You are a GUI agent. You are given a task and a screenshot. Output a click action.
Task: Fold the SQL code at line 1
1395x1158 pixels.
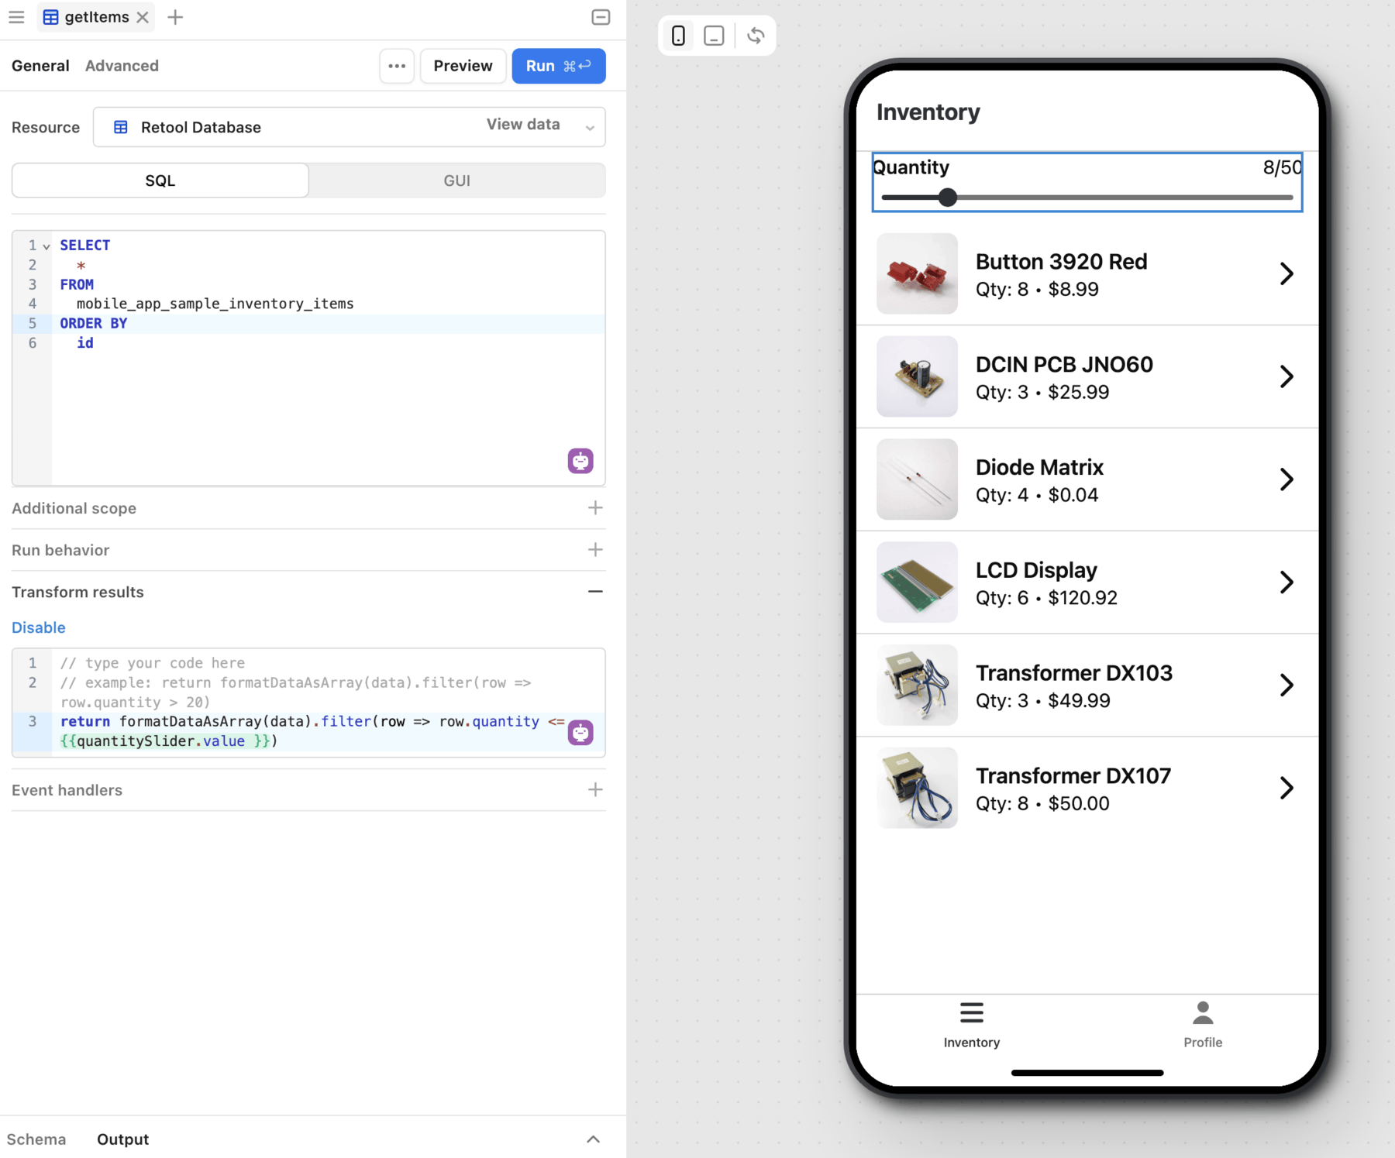(x=46, y=246)
